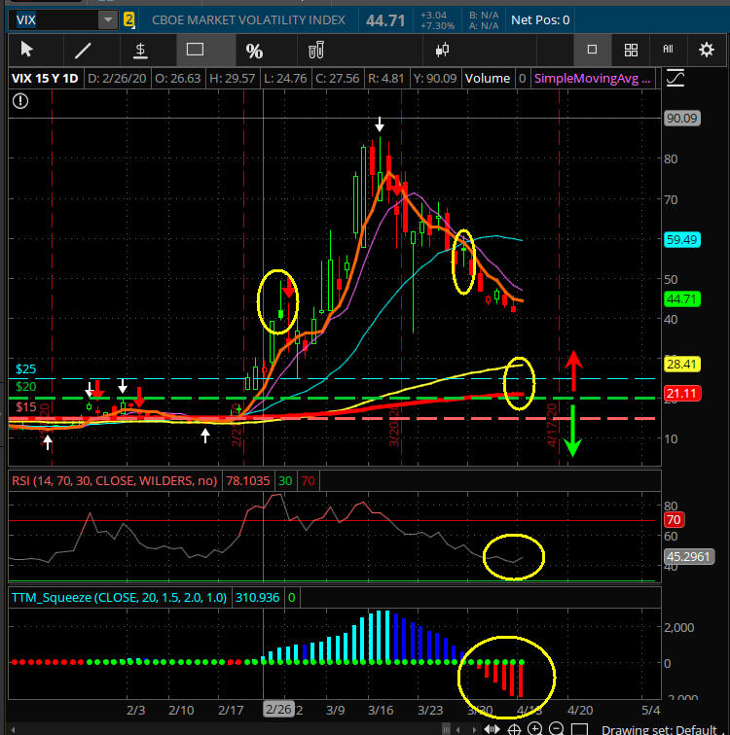Click the zoom out magnifier
Screen dimensions: 730x735
click(x=557, y=727)
